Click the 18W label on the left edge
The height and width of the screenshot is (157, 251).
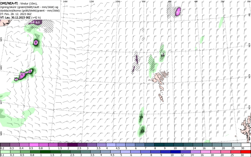click(1, 67)
